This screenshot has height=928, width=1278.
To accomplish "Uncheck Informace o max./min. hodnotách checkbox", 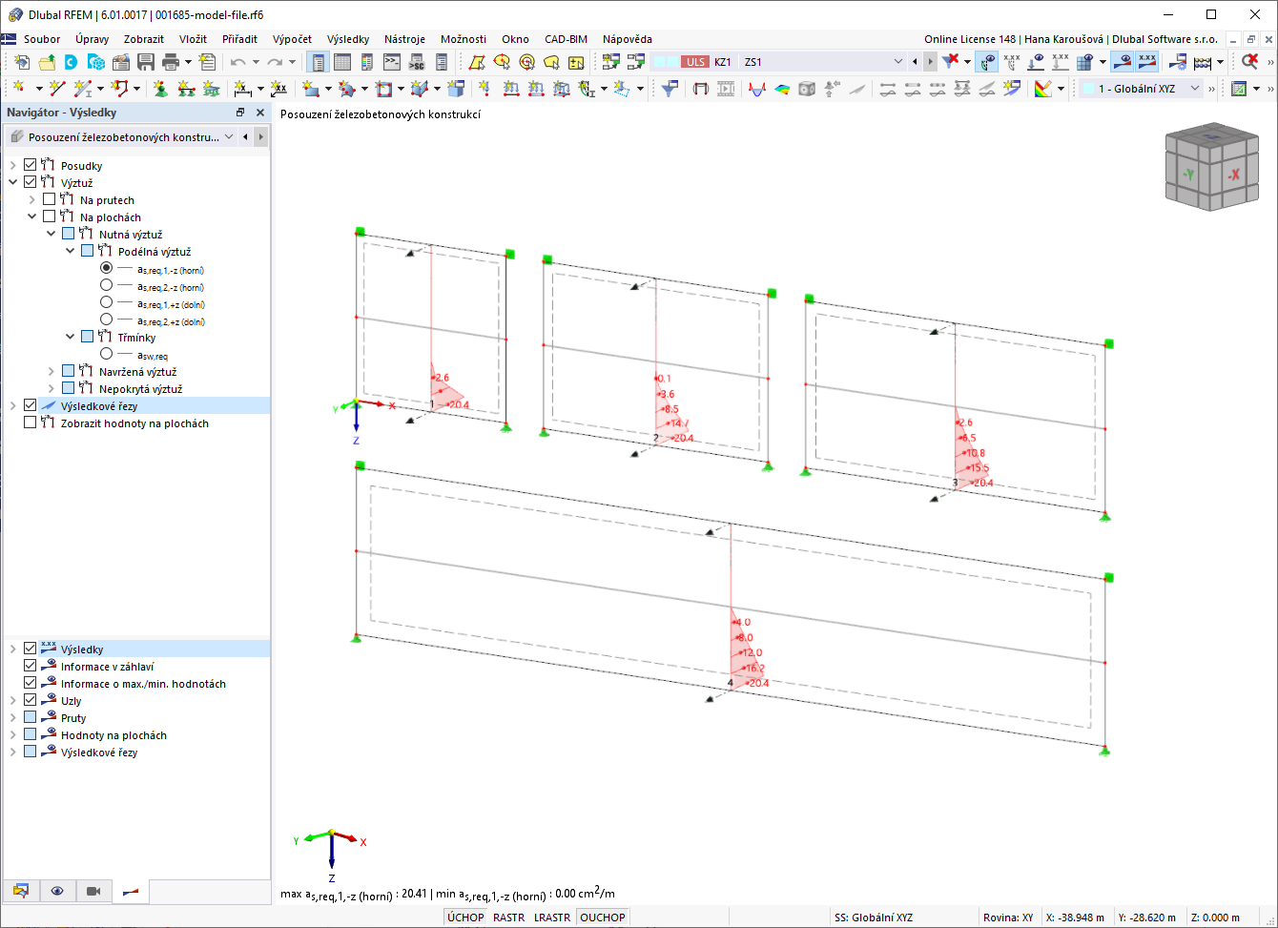I will pos(31,684).
